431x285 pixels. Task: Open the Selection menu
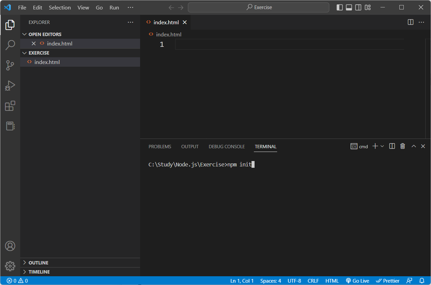click(60, 7)
